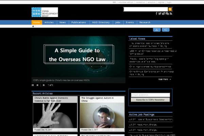Viewport: 204px width, 136px height.
Task: Click the language flag icon in top bar
Action: tap(114, 2)
